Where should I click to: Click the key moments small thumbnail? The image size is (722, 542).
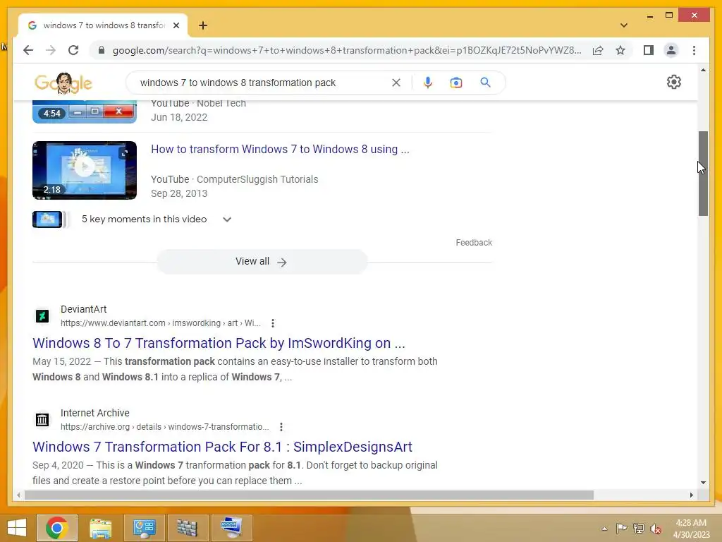(x=47, y=219)
